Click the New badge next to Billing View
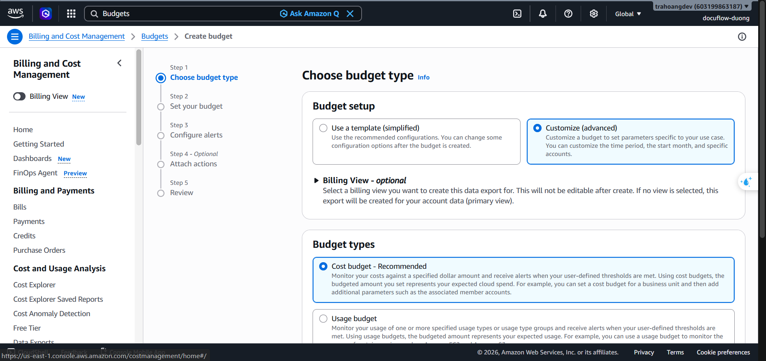The image size is (766, 361). pyautogui.click(x=79, y=97)
